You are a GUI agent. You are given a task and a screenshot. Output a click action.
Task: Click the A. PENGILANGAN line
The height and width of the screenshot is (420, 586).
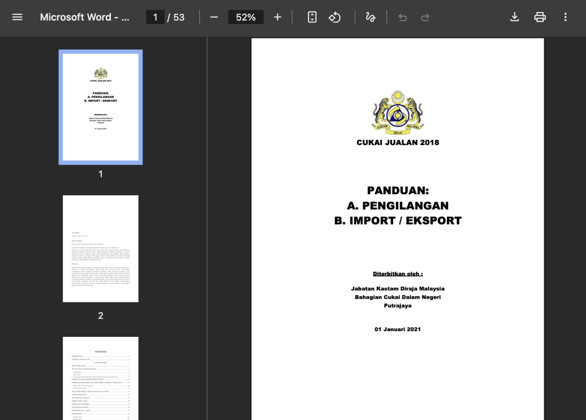(x=398, y=206)
